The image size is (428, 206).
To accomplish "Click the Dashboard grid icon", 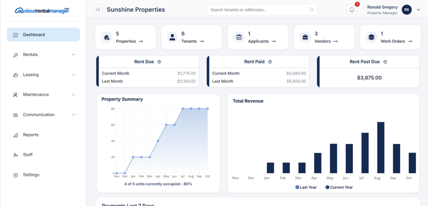I will point(15,35).
